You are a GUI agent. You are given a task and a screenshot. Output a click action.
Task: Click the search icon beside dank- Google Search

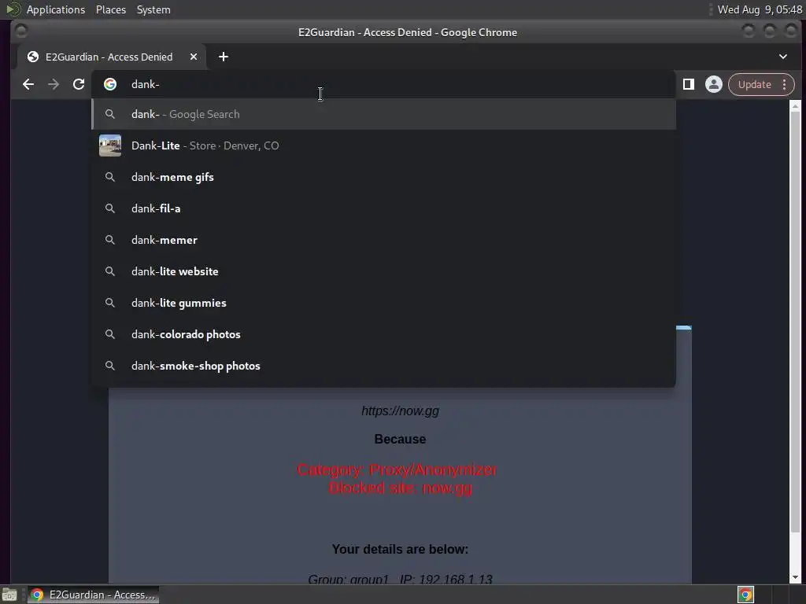110,114
